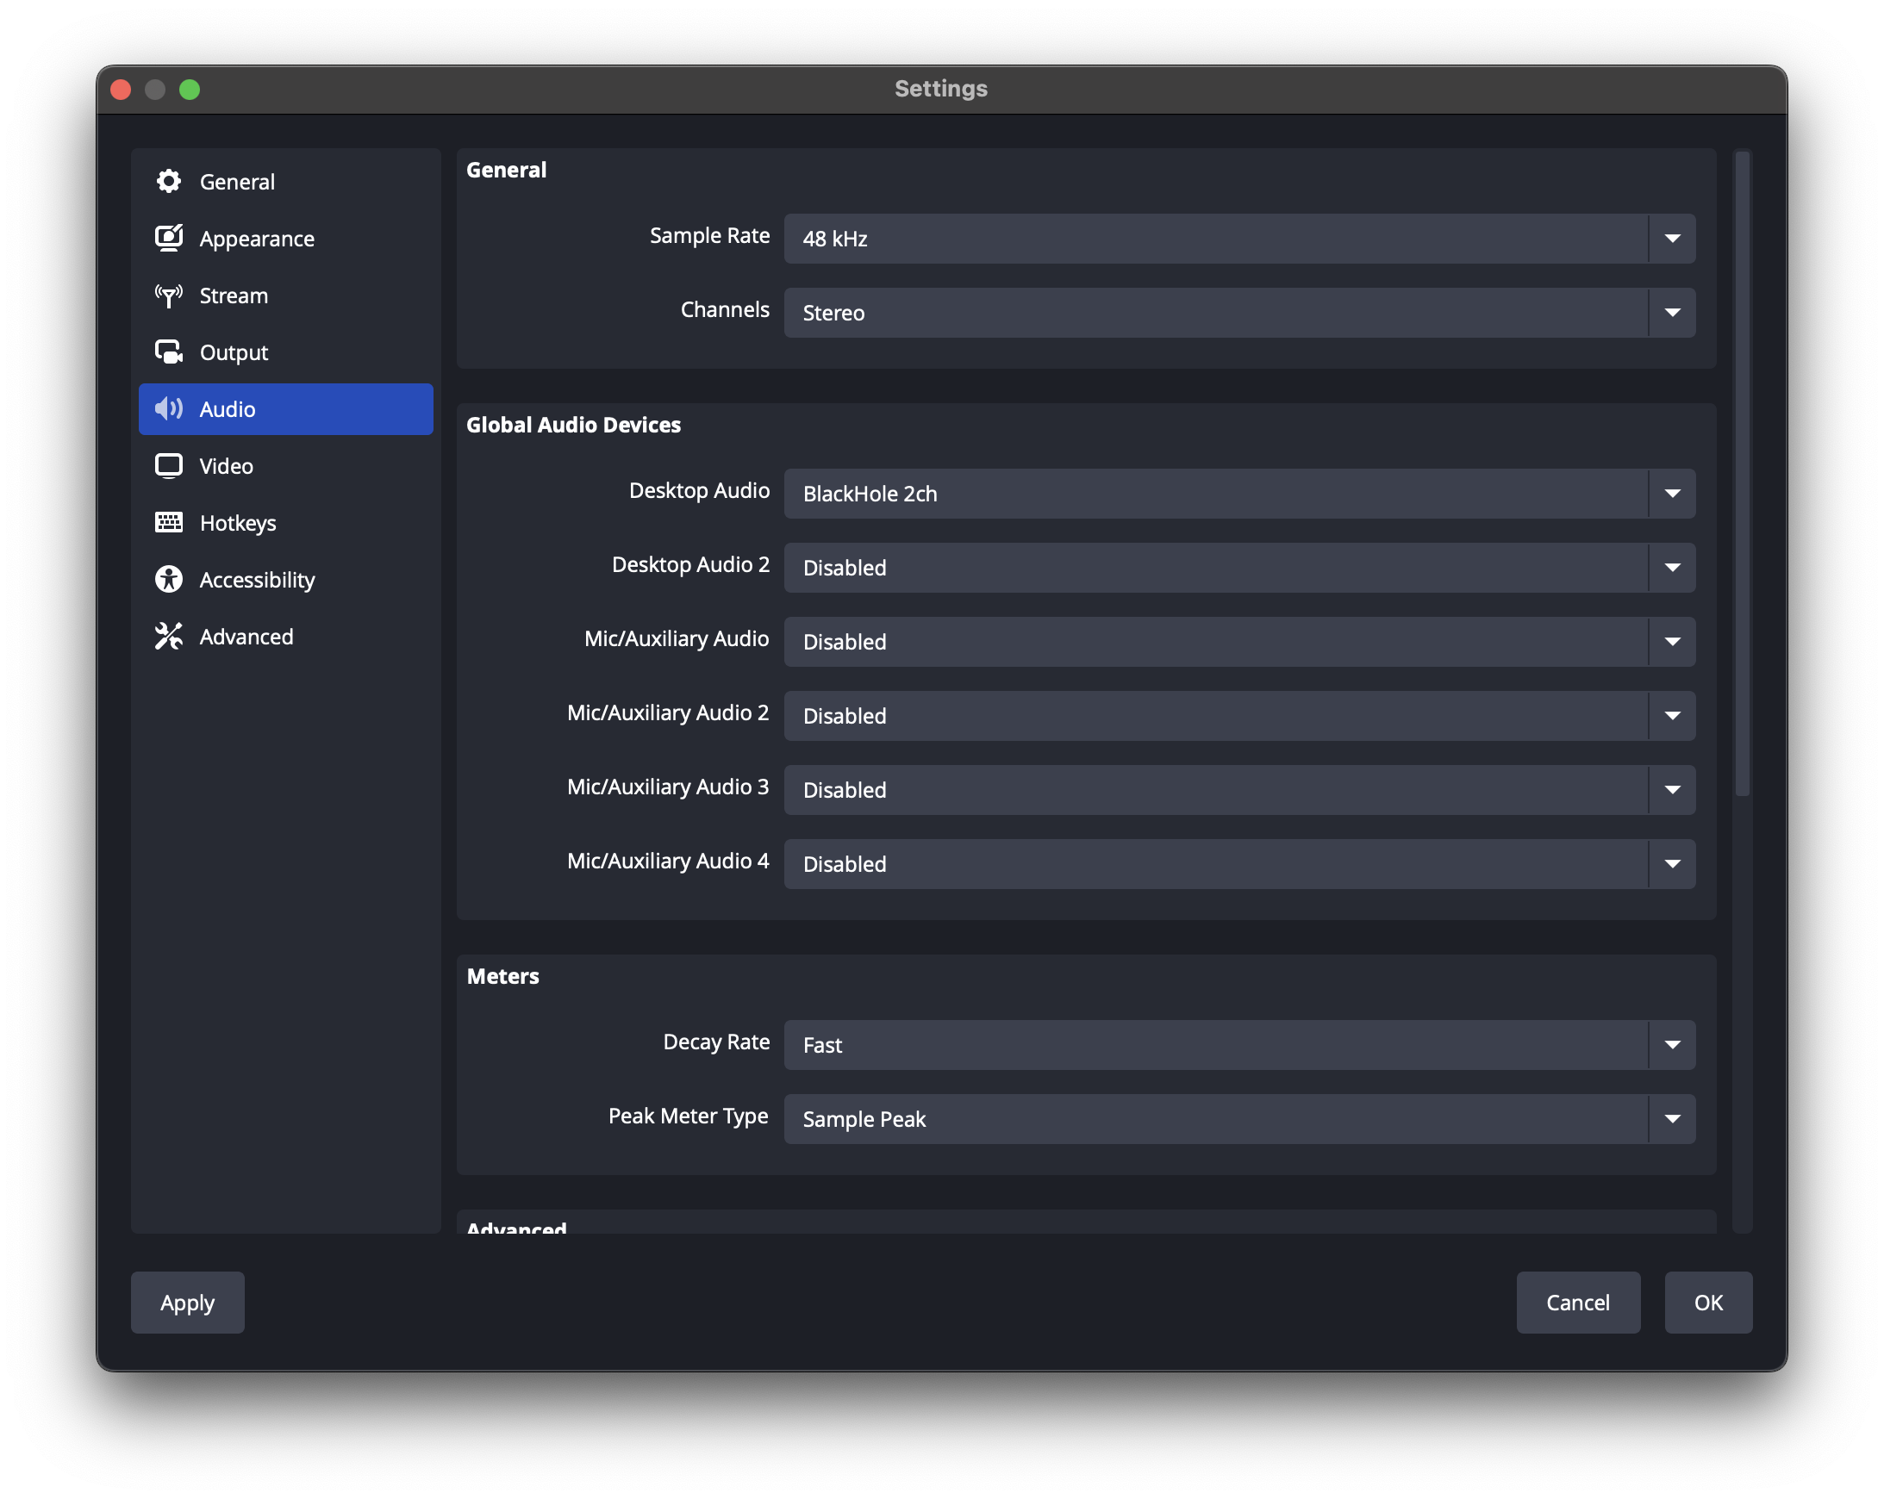Open the Accessibility settings section
Image resolution: width=1884 pixels, height=1499 pixels.
(x=257, y=579)
